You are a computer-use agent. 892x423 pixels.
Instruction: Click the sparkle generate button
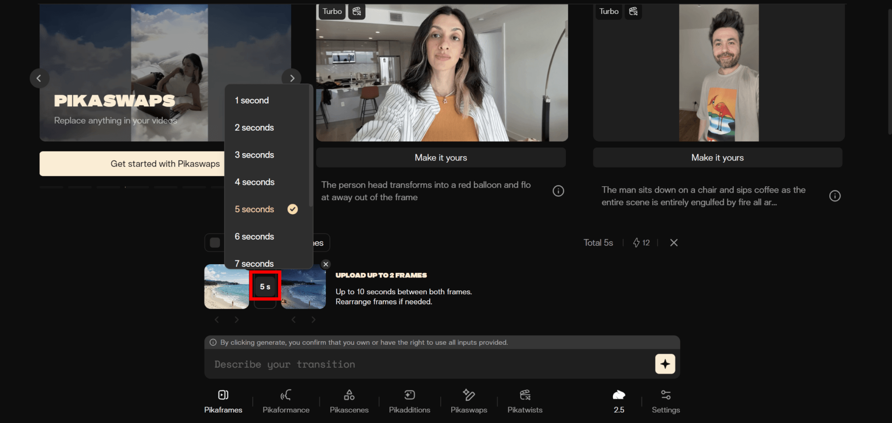coord(665,364)
